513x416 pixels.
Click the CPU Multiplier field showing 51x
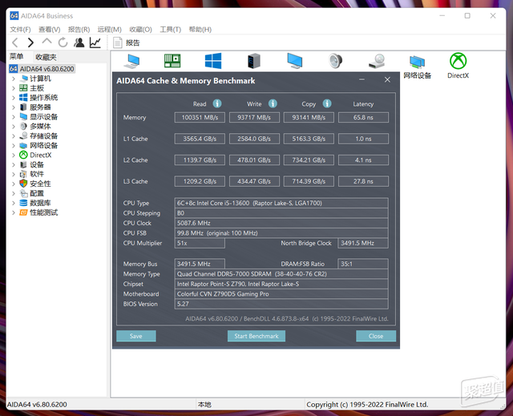click(x=200, y=243)
